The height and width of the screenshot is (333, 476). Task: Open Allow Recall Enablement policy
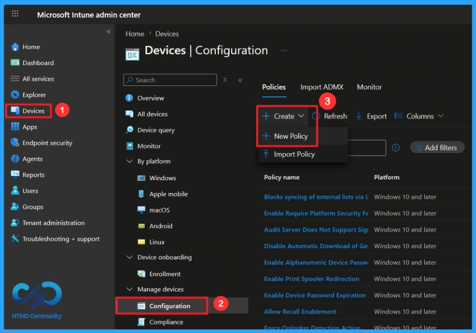[x=300, y=312]
